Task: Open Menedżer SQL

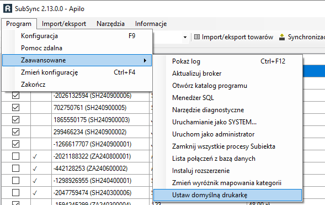Action: (x=227, y=98)
